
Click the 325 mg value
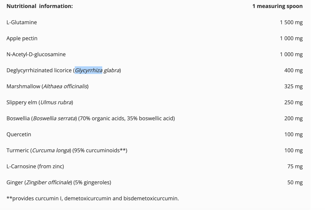coord(293,86)
